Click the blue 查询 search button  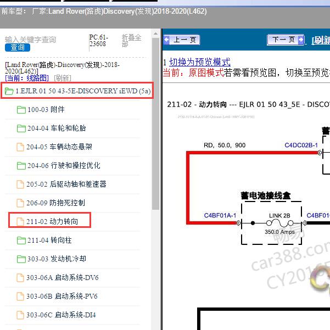[x=18, y=47]
